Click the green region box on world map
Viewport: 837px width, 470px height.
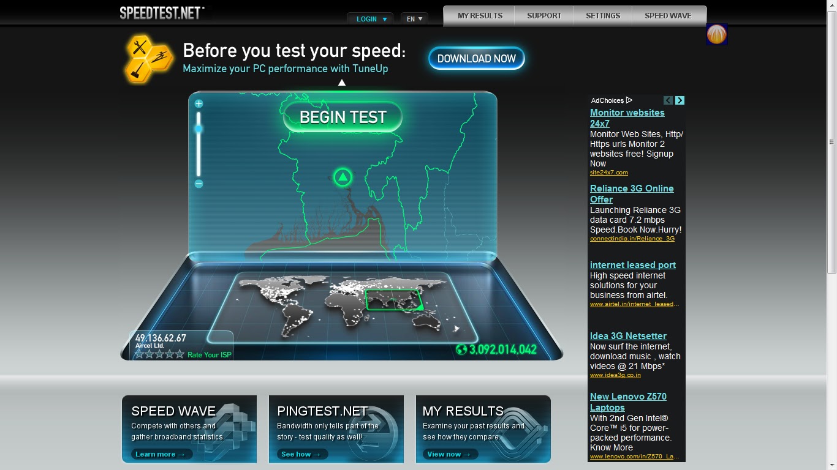(x=394, y=299)
